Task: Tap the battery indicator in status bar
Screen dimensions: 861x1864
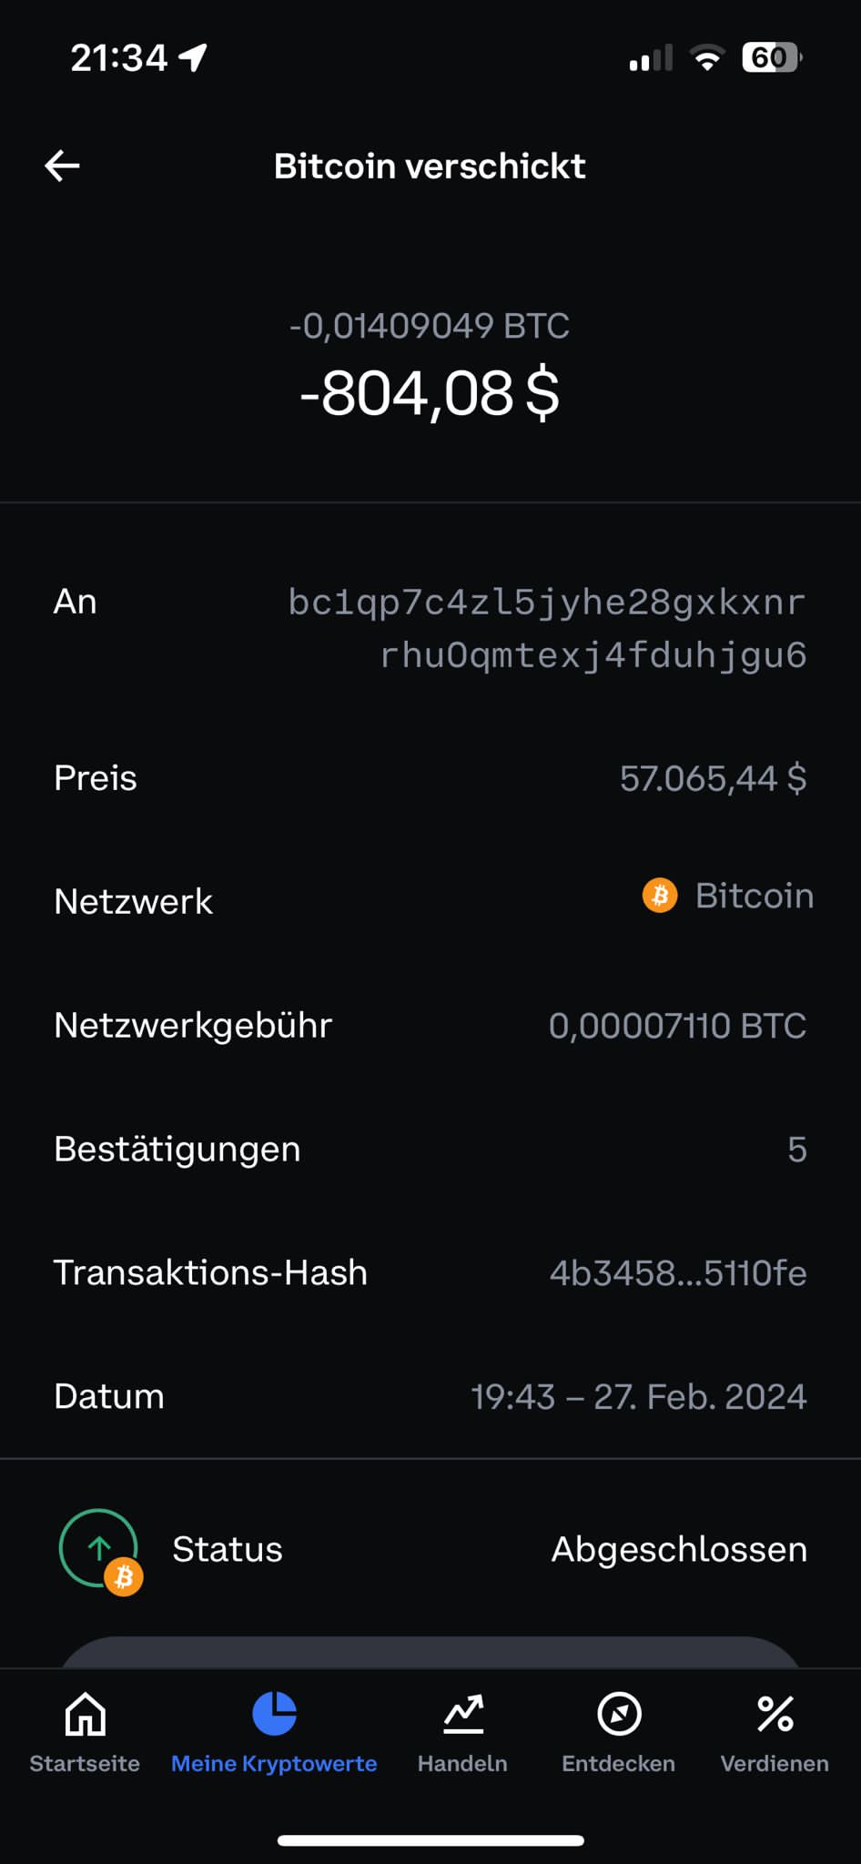Action: tap(771, 58)
